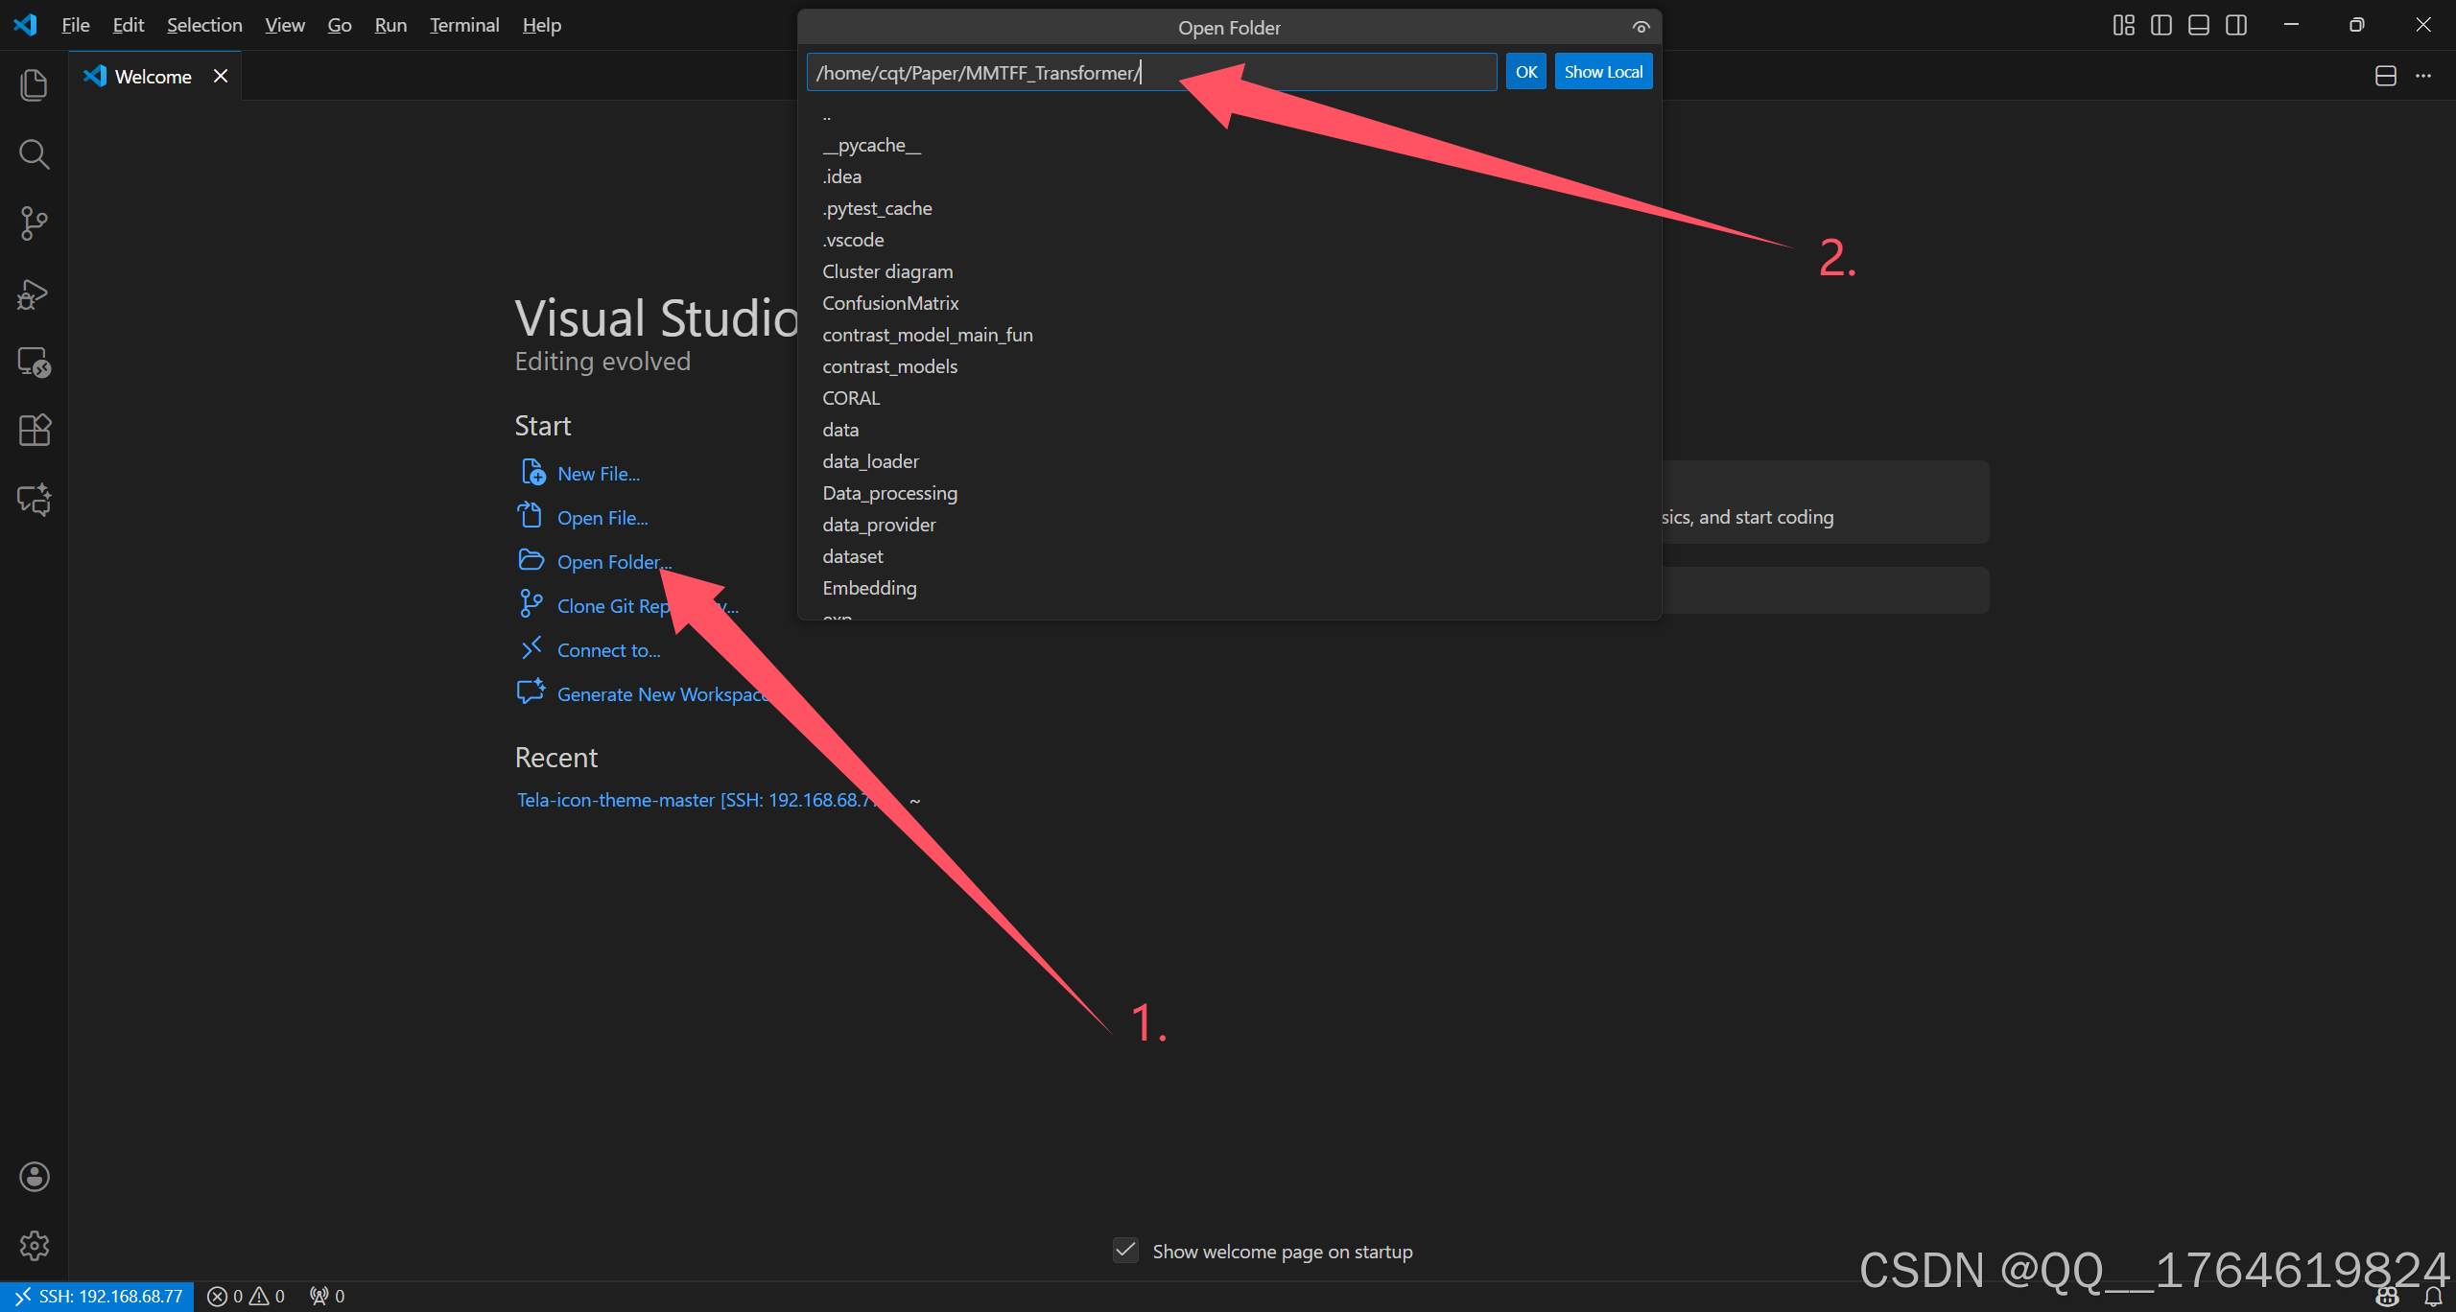Open Source Control view icon
This screenshot has height=1312, width=2456.
point(34,223)
